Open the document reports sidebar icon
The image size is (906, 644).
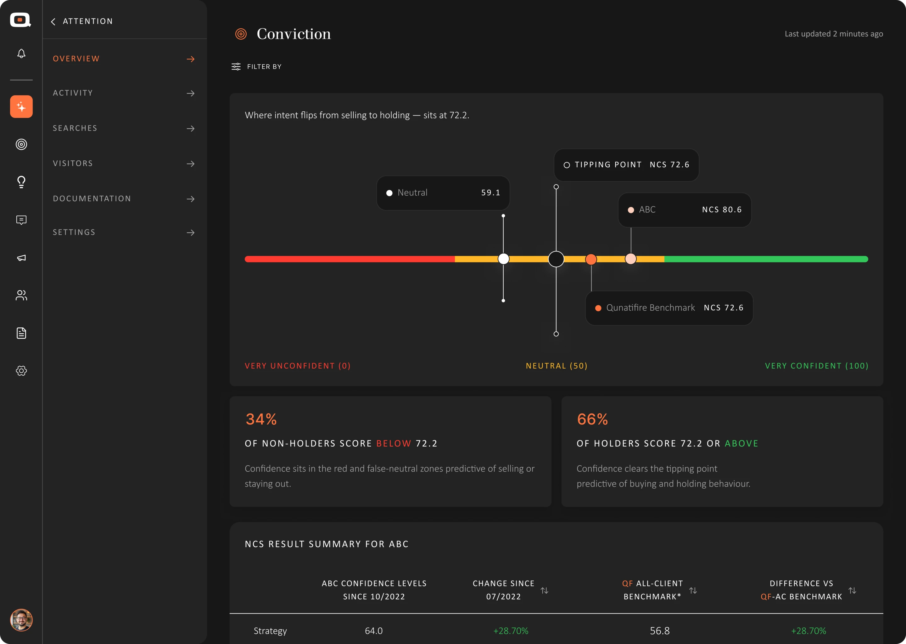(21, 333)
